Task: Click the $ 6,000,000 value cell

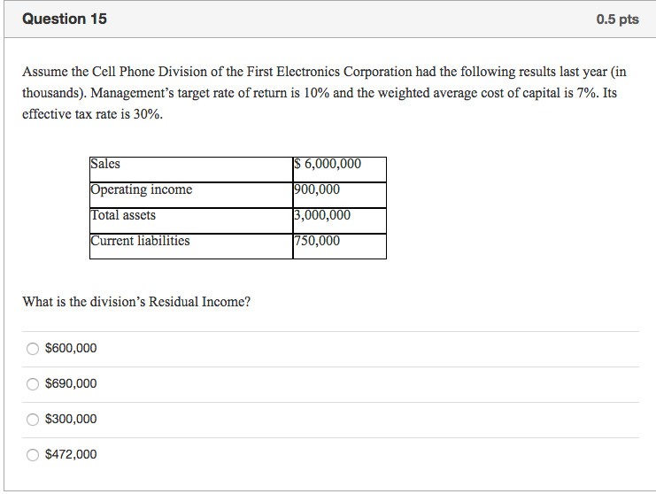Action: click(339, 165)
